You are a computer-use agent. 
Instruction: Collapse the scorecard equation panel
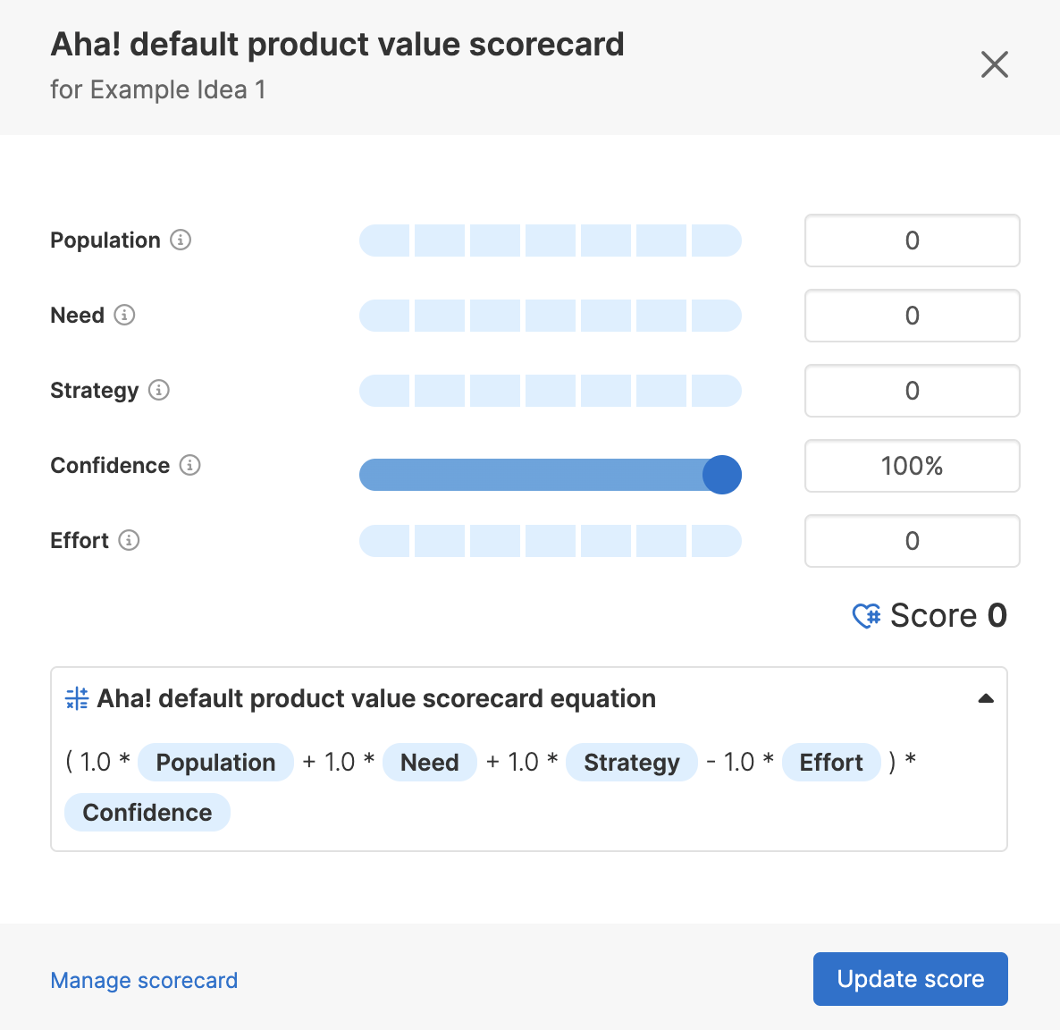pos(986,698)
